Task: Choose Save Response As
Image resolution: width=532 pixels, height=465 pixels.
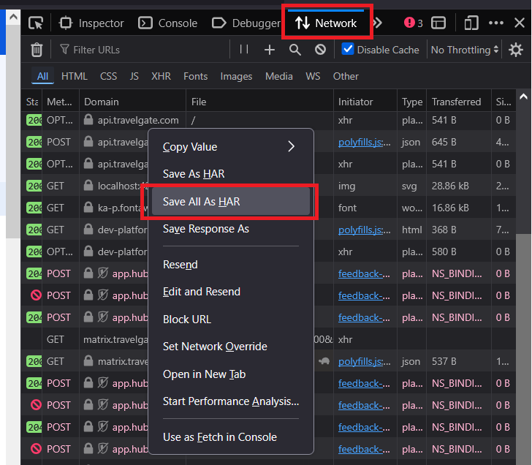Action: pyautogui.click(x=231, y=229)
